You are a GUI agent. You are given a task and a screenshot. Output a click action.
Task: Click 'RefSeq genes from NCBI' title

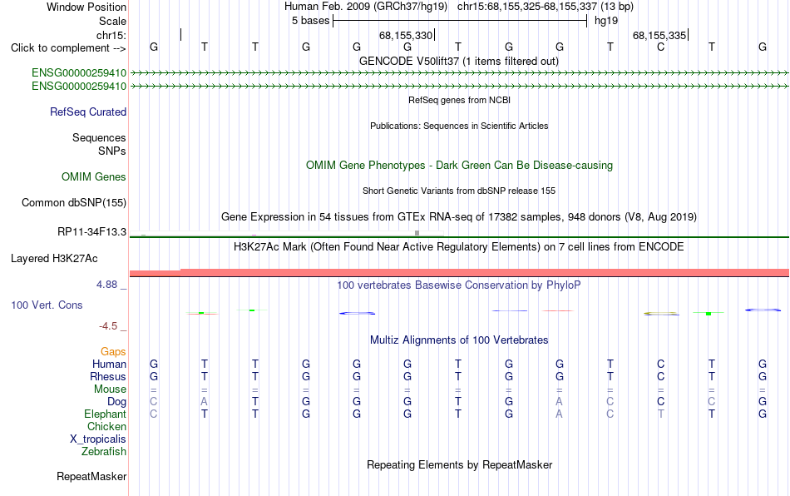(x=460, y=100)
